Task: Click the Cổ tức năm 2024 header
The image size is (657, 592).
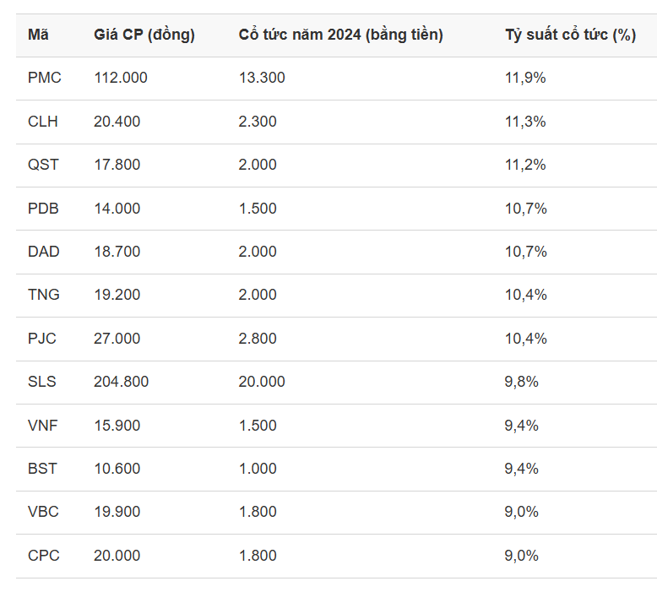Action: coord(340,35)
